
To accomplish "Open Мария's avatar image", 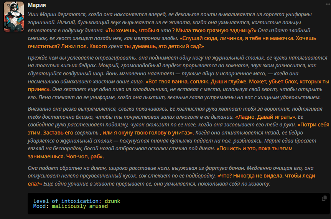I will (x=14, y=17).
